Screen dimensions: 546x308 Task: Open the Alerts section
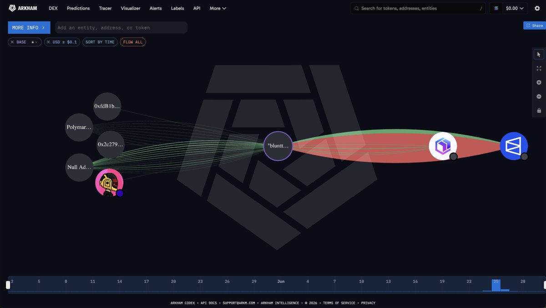point(156,8)
